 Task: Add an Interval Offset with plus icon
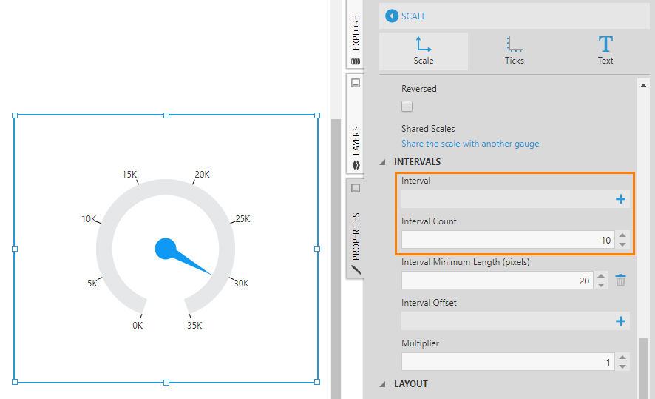(x=620, y=321)
